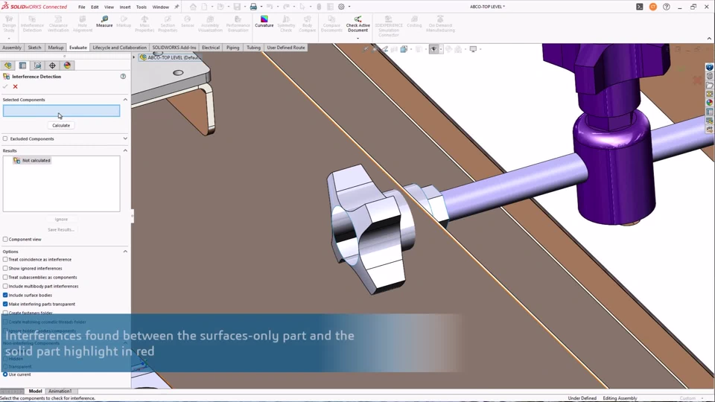
Task: Uncheck Include surface bodies option
Action: pos(5,296)
